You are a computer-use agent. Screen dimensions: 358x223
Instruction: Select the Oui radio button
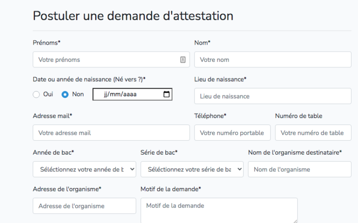coord(36,94)
